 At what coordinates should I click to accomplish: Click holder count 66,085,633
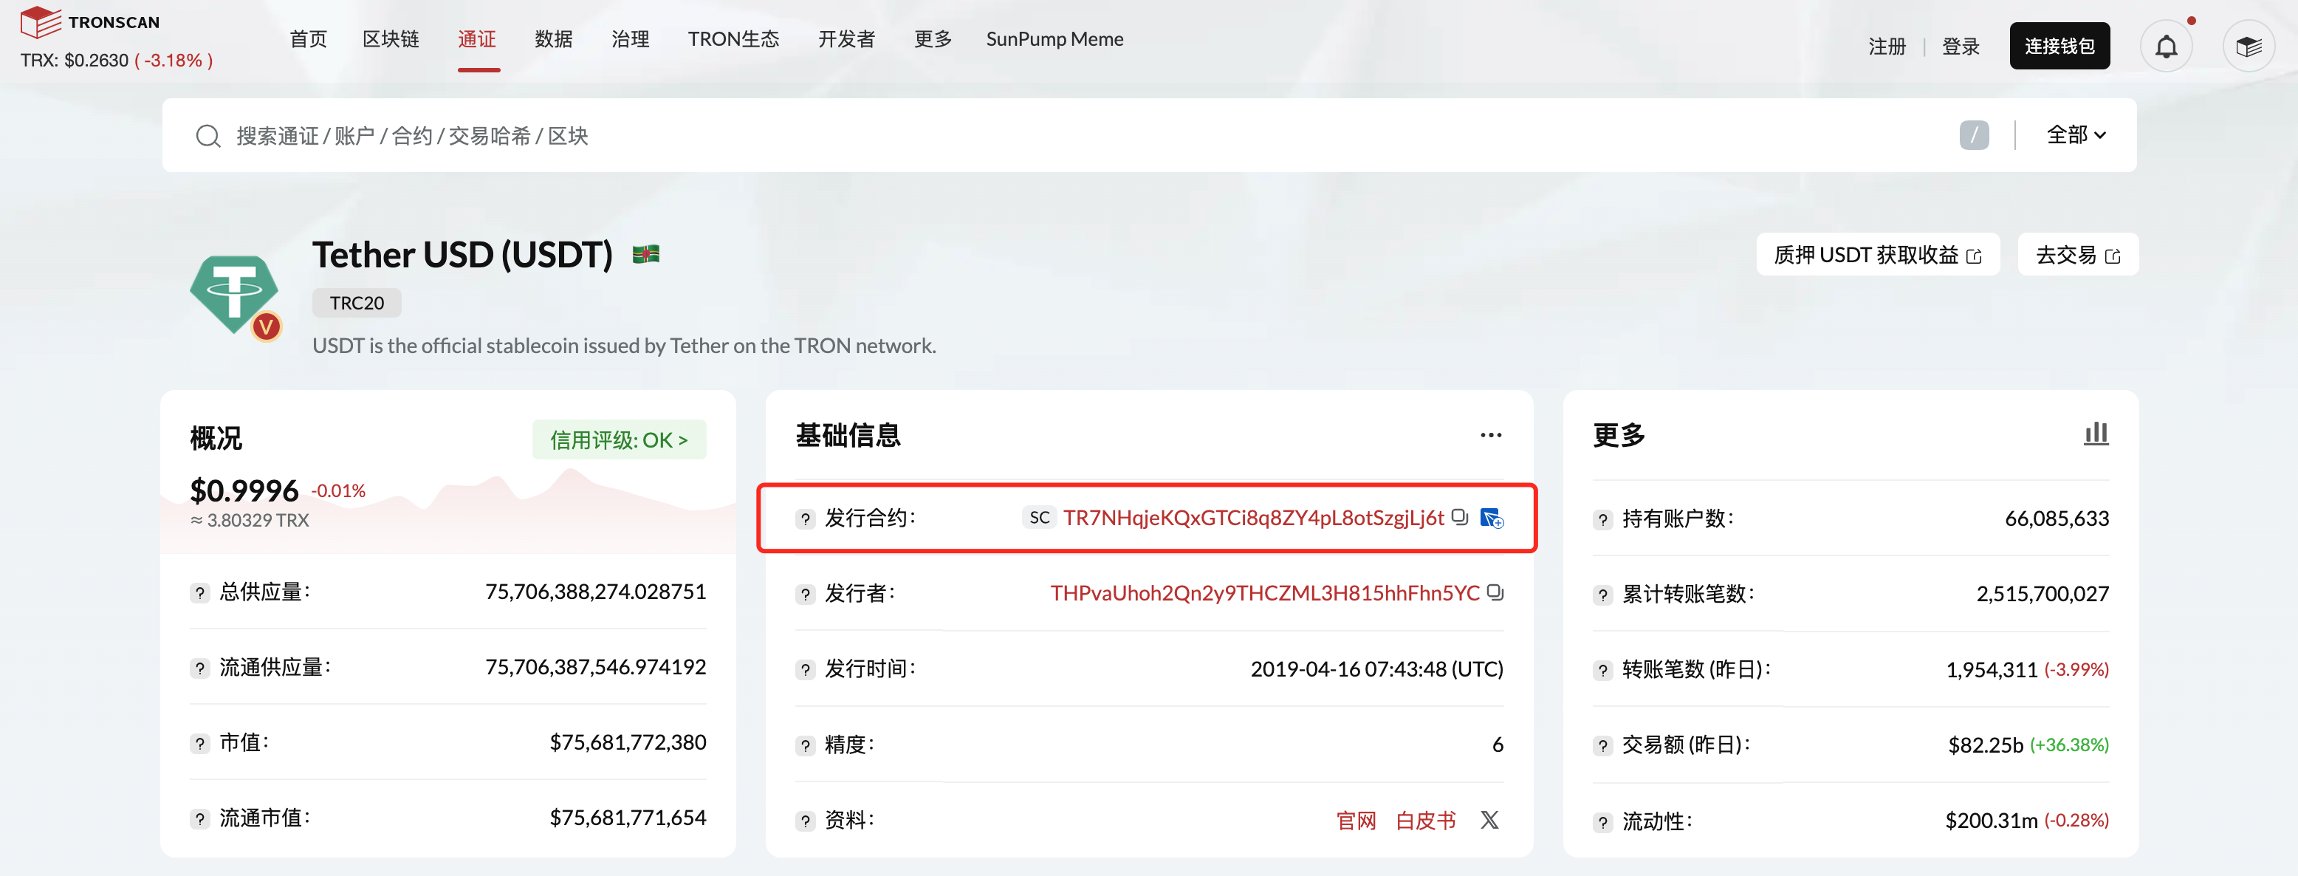(x=2057, y=519)
